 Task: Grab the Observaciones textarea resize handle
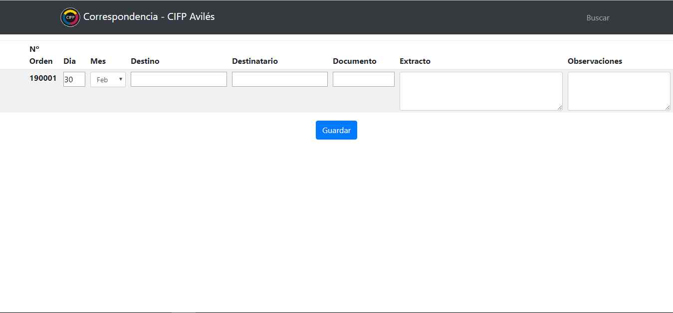click(x=668, y=108)
